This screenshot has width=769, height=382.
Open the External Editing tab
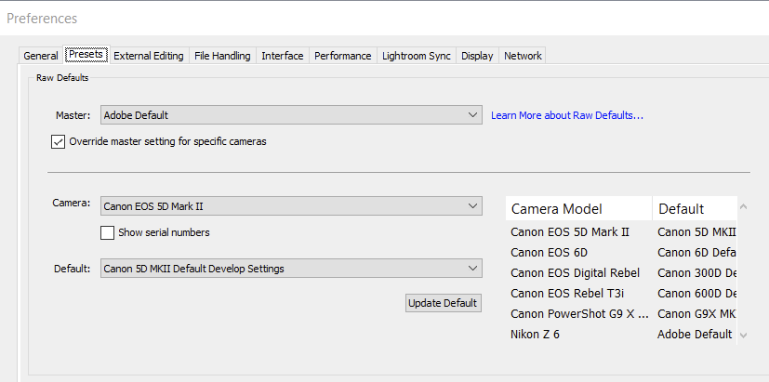(x=149, y=56)
